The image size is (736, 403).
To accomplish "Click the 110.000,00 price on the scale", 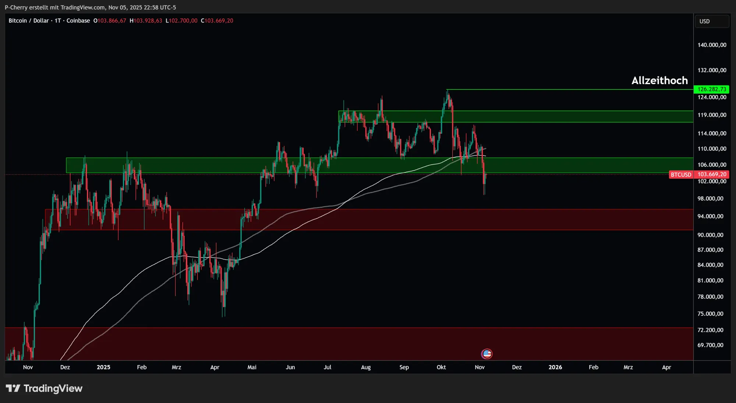I will [x=712, y=149].
